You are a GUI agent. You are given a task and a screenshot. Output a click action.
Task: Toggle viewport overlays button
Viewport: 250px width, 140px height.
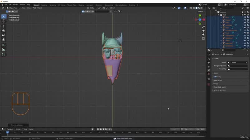[x=185, y=8]
